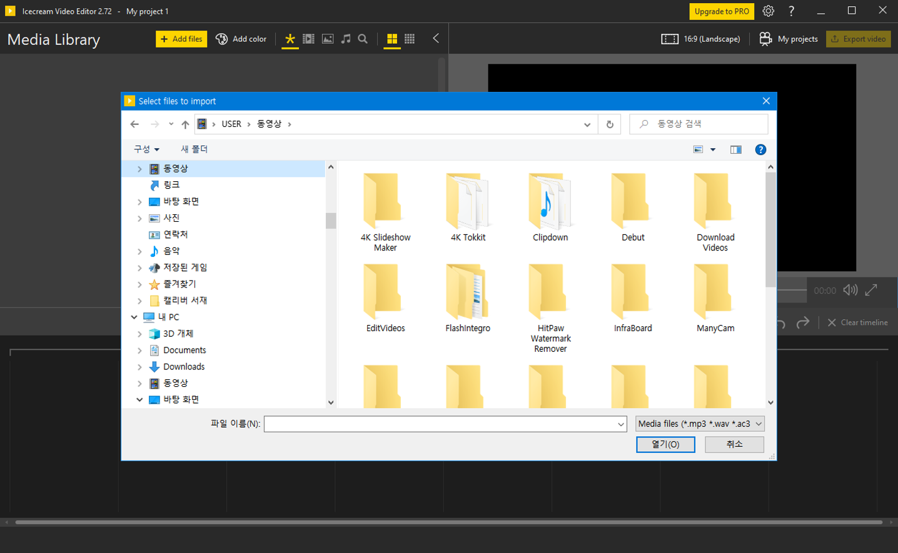Select 연락처 in navigation tree
Viewport: 898px width, 553px height.
pos(176,234)
